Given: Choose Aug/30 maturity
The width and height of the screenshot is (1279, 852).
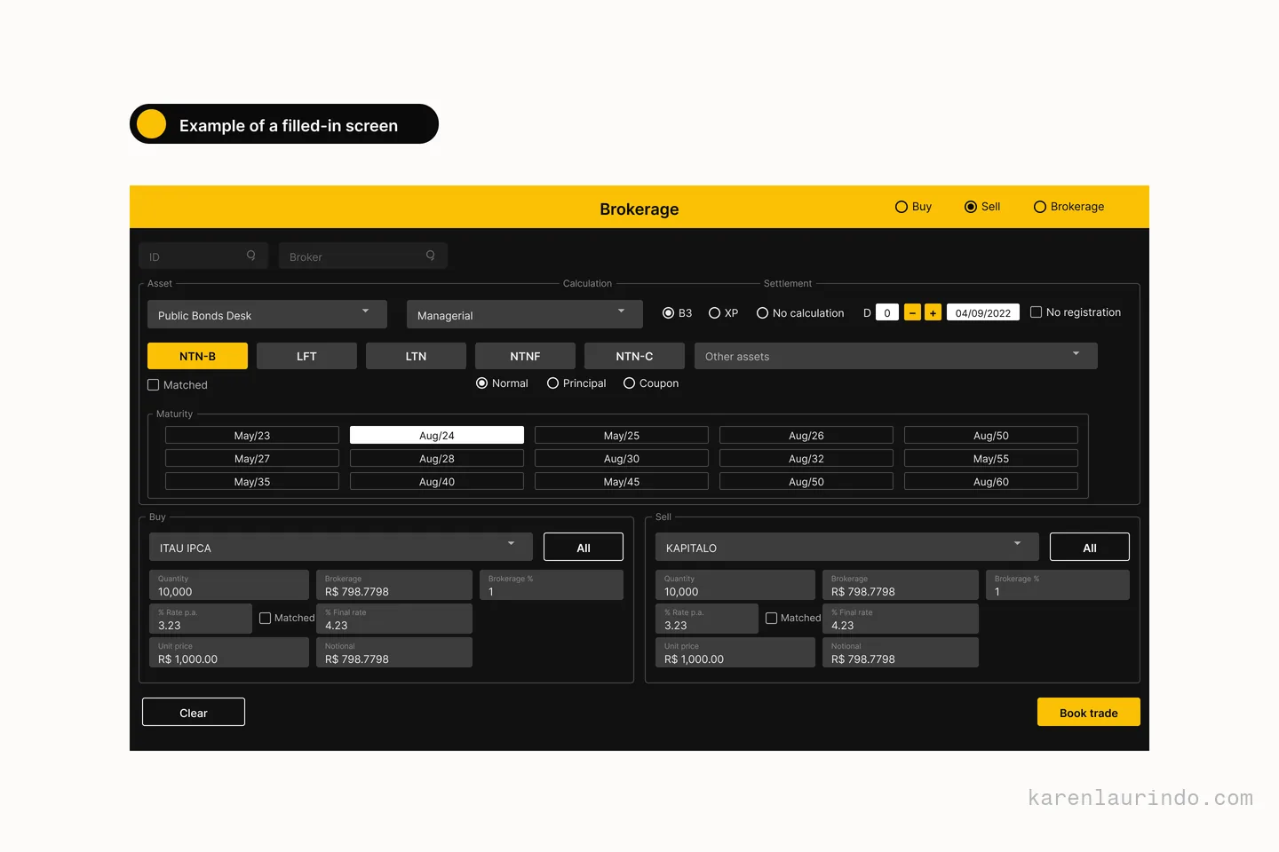Looking at the screenshot, I should pos(622,458).
